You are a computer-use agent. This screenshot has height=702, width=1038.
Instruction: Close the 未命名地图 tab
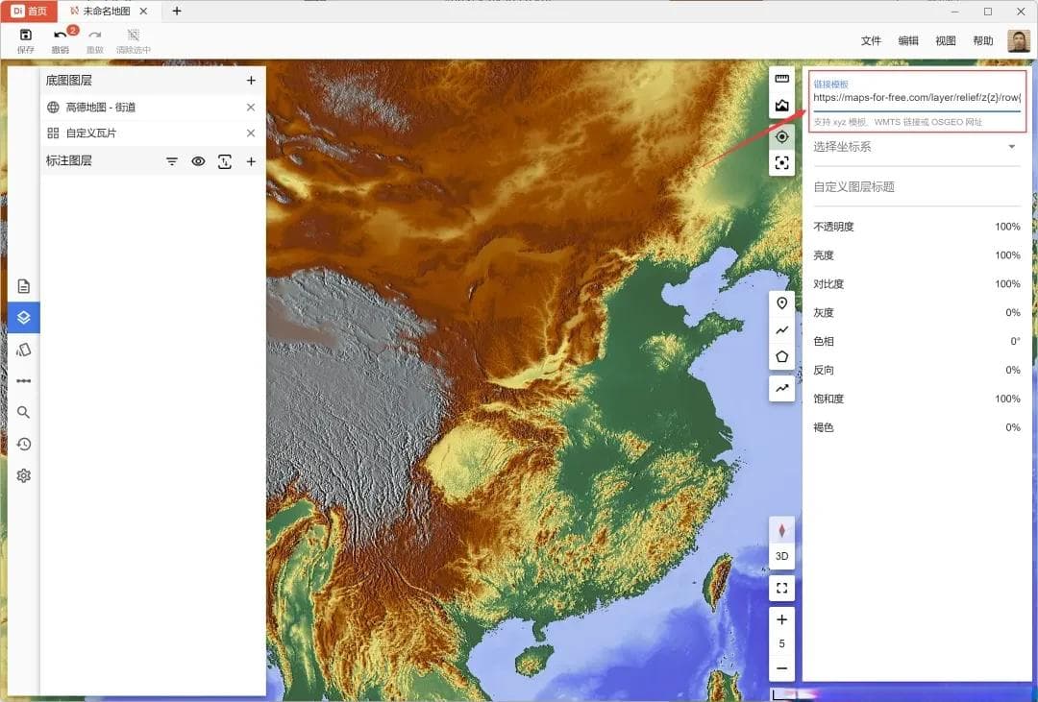click(143, 12)
